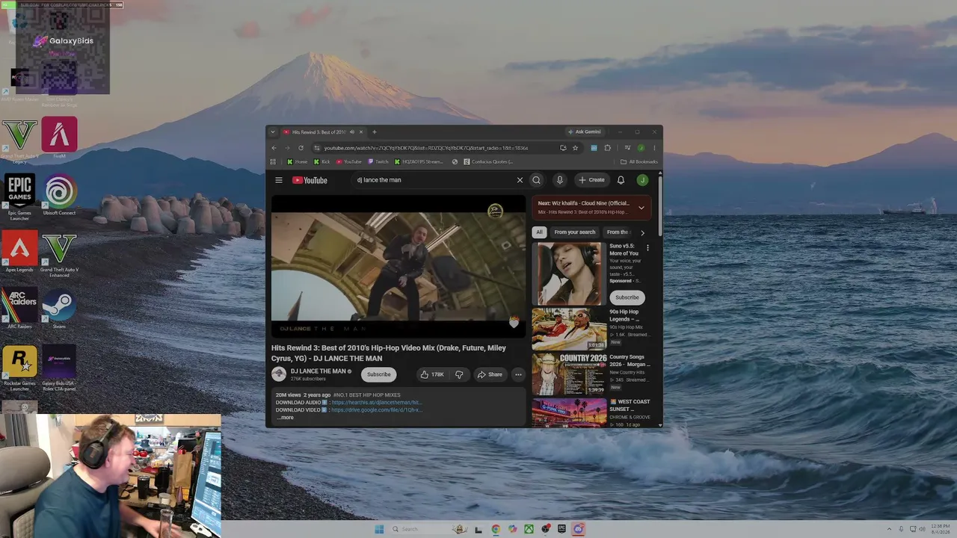This screenshot has width=957, height=538.
Task: Open the Confucius Quotes bookmark
Action: pyautogui.click(x=488, y=161)
